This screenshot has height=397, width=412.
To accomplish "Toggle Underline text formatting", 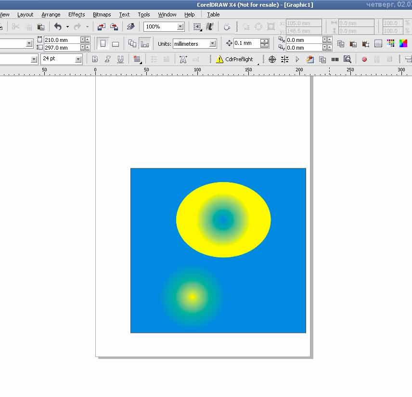I will [x=120, y=59].
